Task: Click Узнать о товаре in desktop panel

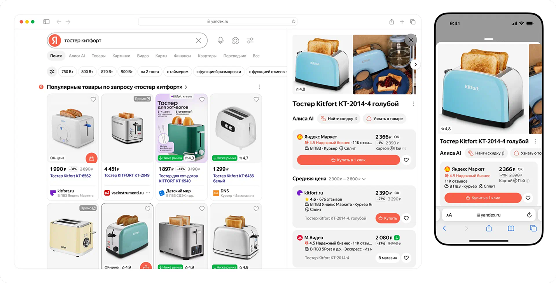Action: coord(385,119)
